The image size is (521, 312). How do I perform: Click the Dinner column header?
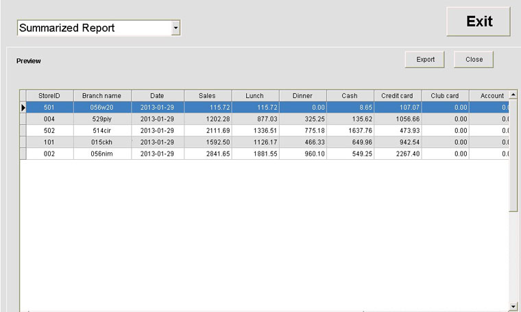(x=303, y=96)
